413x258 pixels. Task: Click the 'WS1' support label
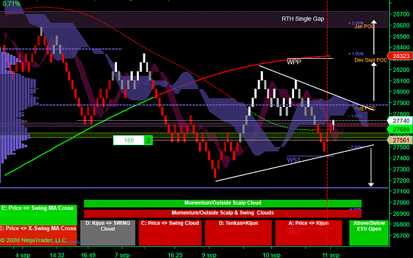coord(293,160)
